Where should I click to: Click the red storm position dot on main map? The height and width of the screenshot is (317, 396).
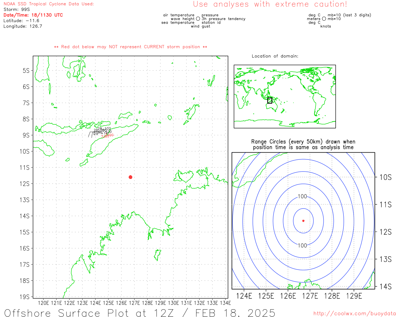[131, 177]
